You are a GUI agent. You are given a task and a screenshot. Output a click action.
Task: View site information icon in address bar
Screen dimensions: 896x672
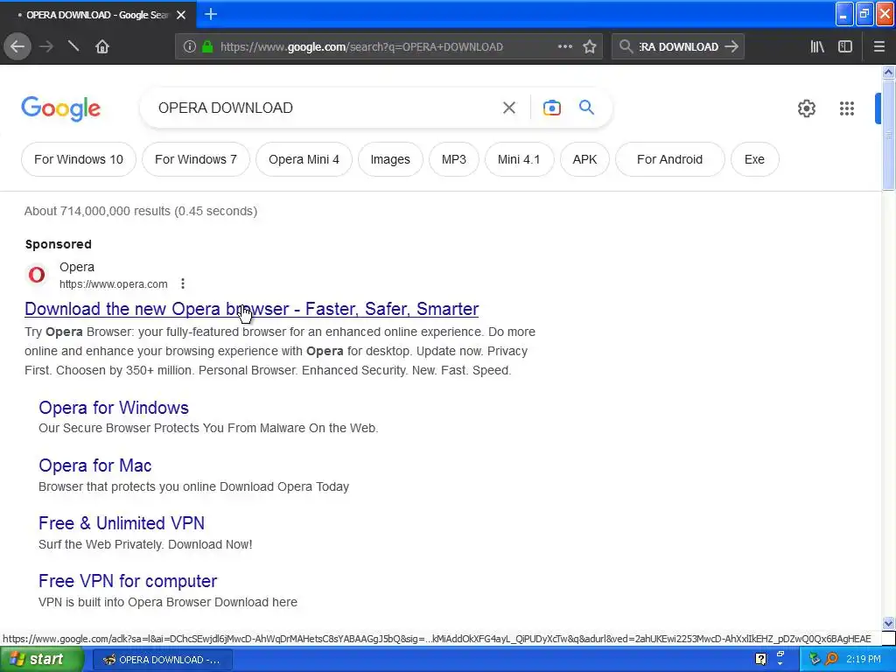(190, 47)
